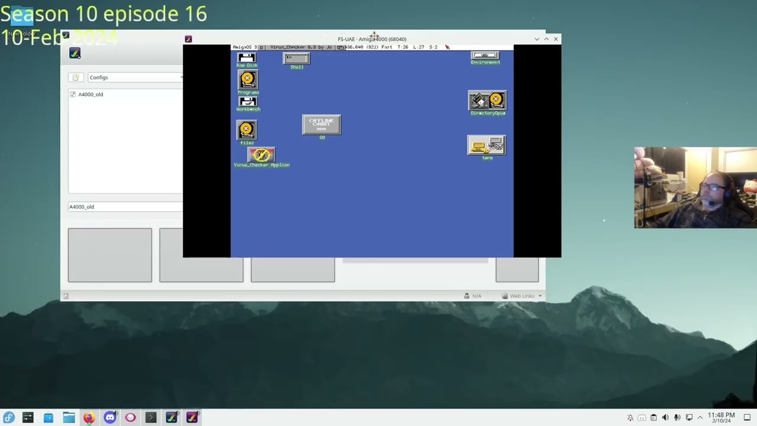The width and height of the screenshot is (757, 426).
Task: Open the terminal from the taskbar
Action: point(151,418)
